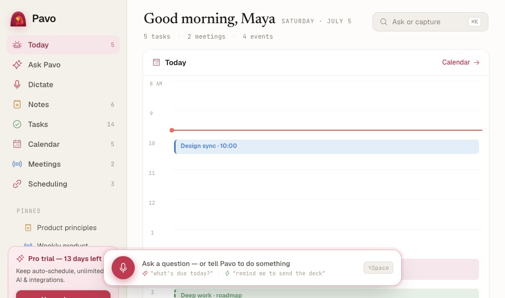The image size is (505, 298).
Task: Click the Tasks count badge 14
Action: 111,124
